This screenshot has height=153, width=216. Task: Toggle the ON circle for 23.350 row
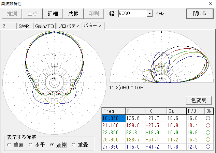coord(208,132)
